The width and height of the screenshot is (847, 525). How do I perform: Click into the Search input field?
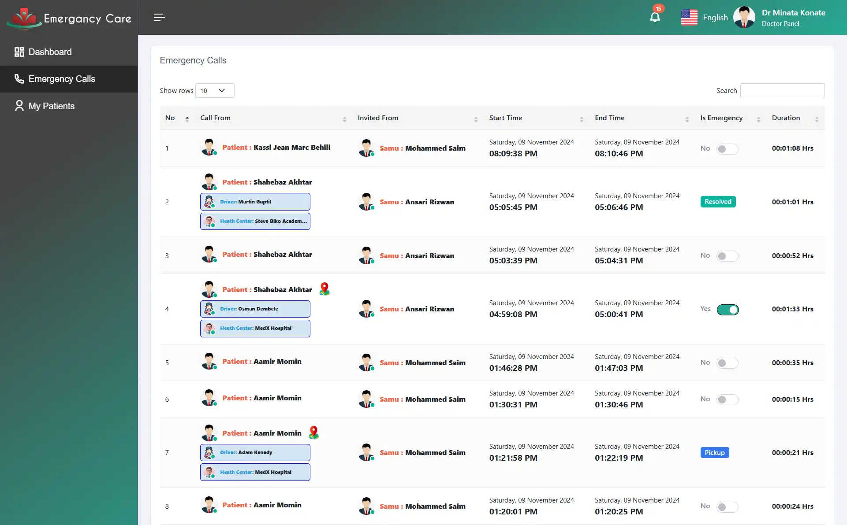(782, 91)
